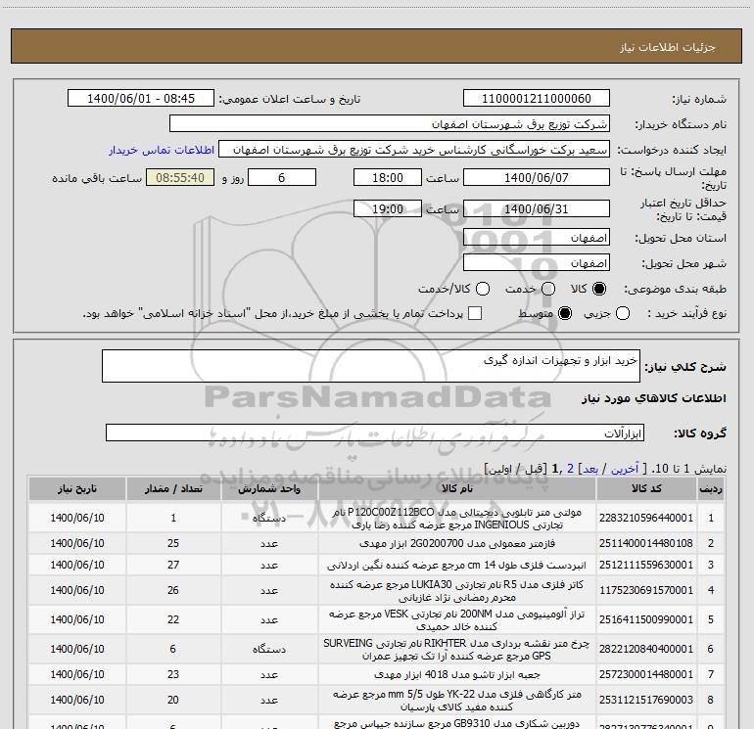
Task: Go to بعد page link
Action: click(x=590, y=469)
